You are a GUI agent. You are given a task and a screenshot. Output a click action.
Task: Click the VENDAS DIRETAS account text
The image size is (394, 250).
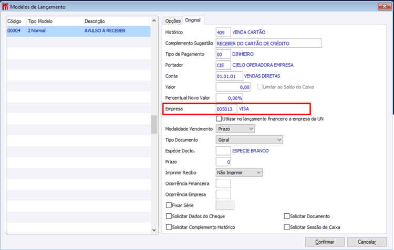click(262, 76)
